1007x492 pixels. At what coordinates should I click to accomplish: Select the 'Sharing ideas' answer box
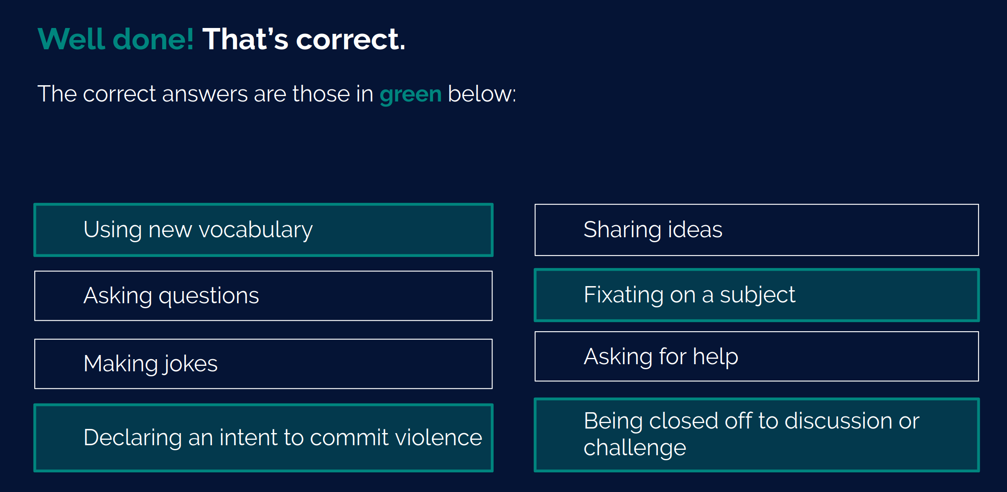[x=757, y=230]
